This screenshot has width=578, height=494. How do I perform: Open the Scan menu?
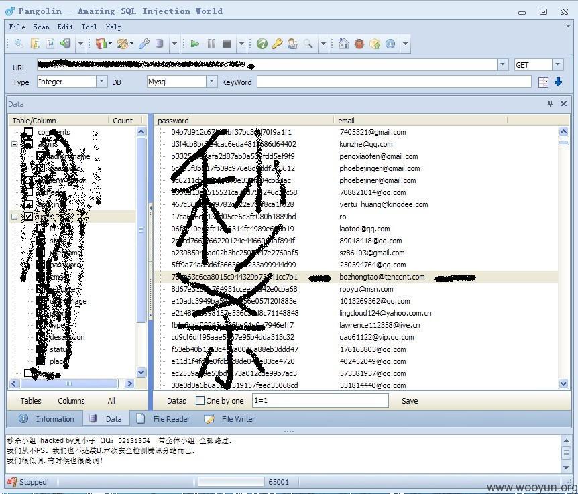[41, 27]
